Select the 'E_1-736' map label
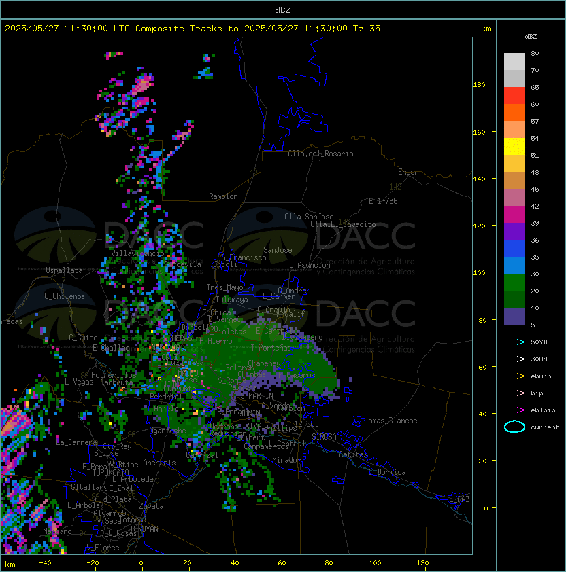This screenshot has height=572, width=566. pos(383,201)
